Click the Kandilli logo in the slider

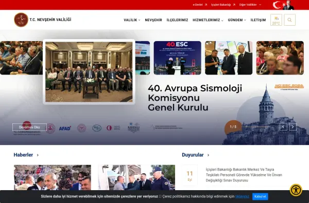[x=133, y=127]
